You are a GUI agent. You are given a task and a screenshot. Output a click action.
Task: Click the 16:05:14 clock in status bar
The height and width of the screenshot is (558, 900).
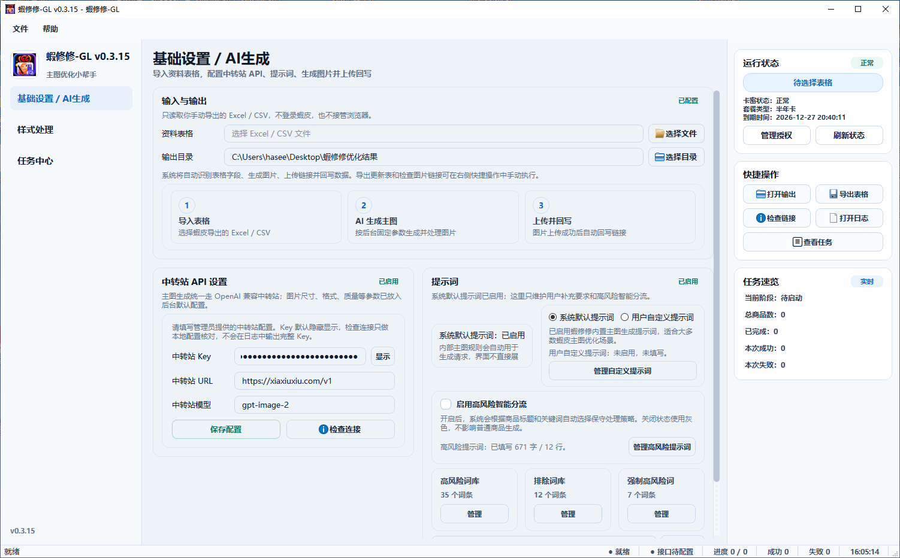click(x=865, y=552)
